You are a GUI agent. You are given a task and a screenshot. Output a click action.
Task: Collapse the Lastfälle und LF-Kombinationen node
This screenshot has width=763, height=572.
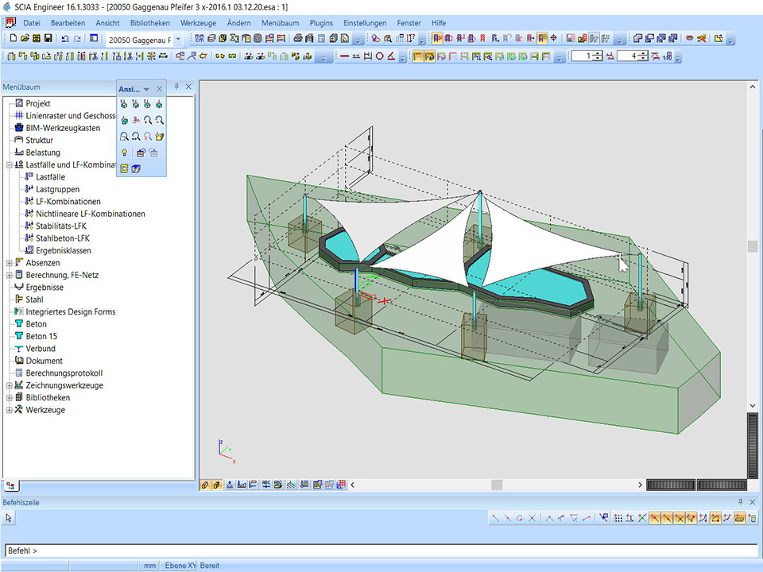[10, 164]
